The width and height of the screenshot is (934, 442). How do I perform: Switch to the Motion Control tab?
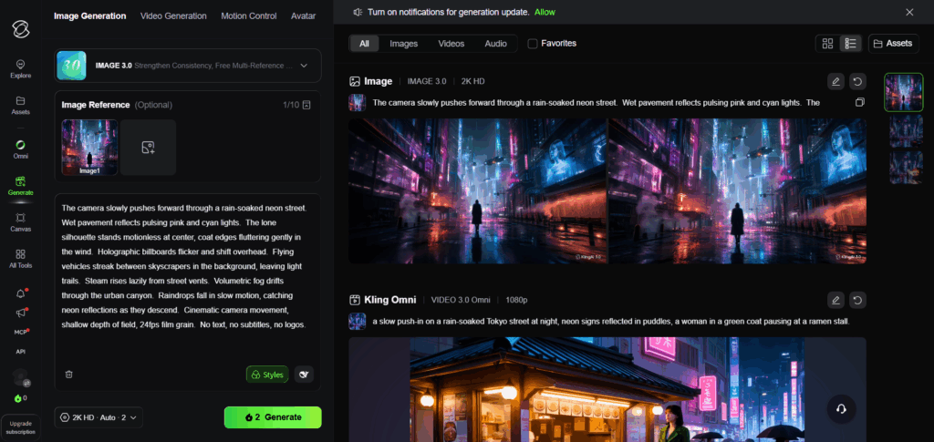click(248, 16)
